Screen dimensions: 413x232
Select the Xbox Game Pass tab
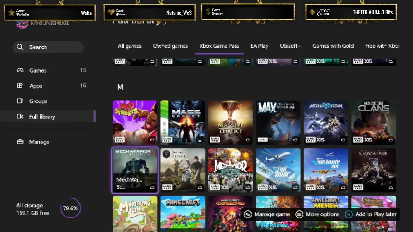tap(219, 46)
